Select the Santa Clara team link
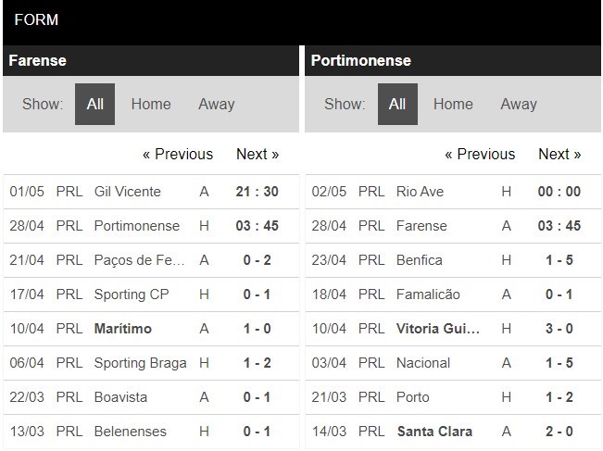Viewport: 603px width, 451px height. (434, 432)
